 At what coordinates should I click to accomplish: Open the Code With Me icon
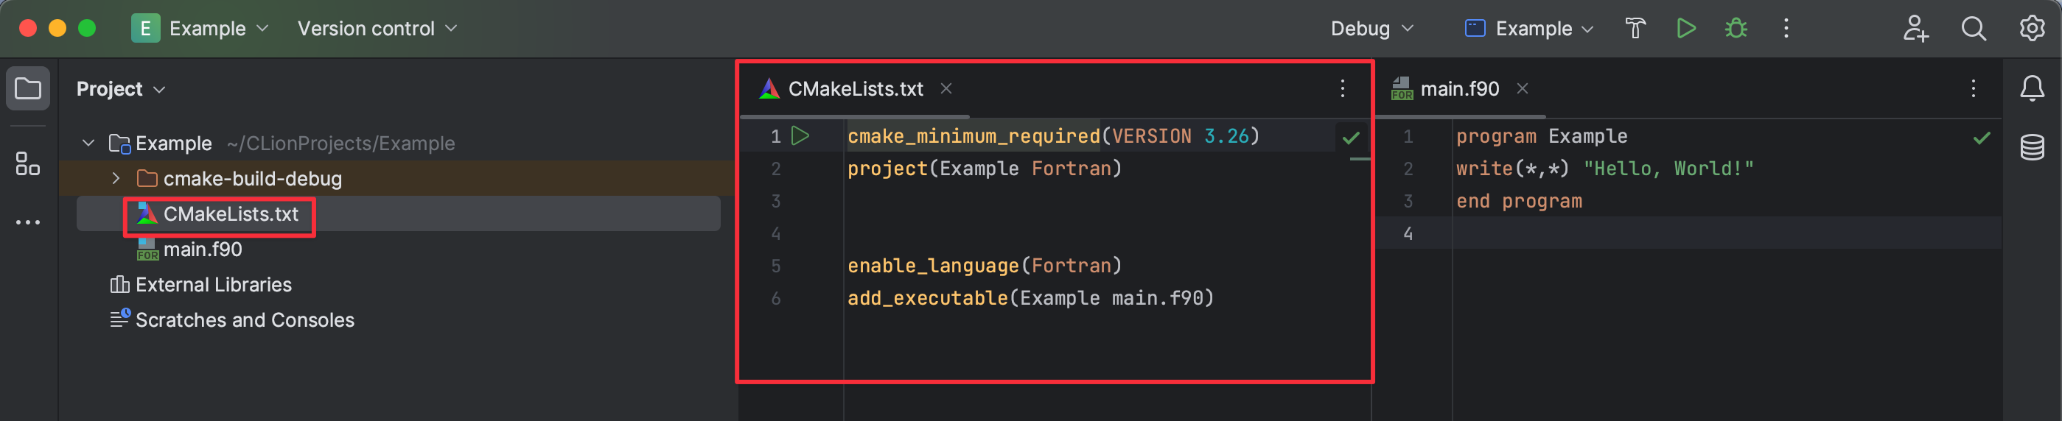(x=1915, y=29)
